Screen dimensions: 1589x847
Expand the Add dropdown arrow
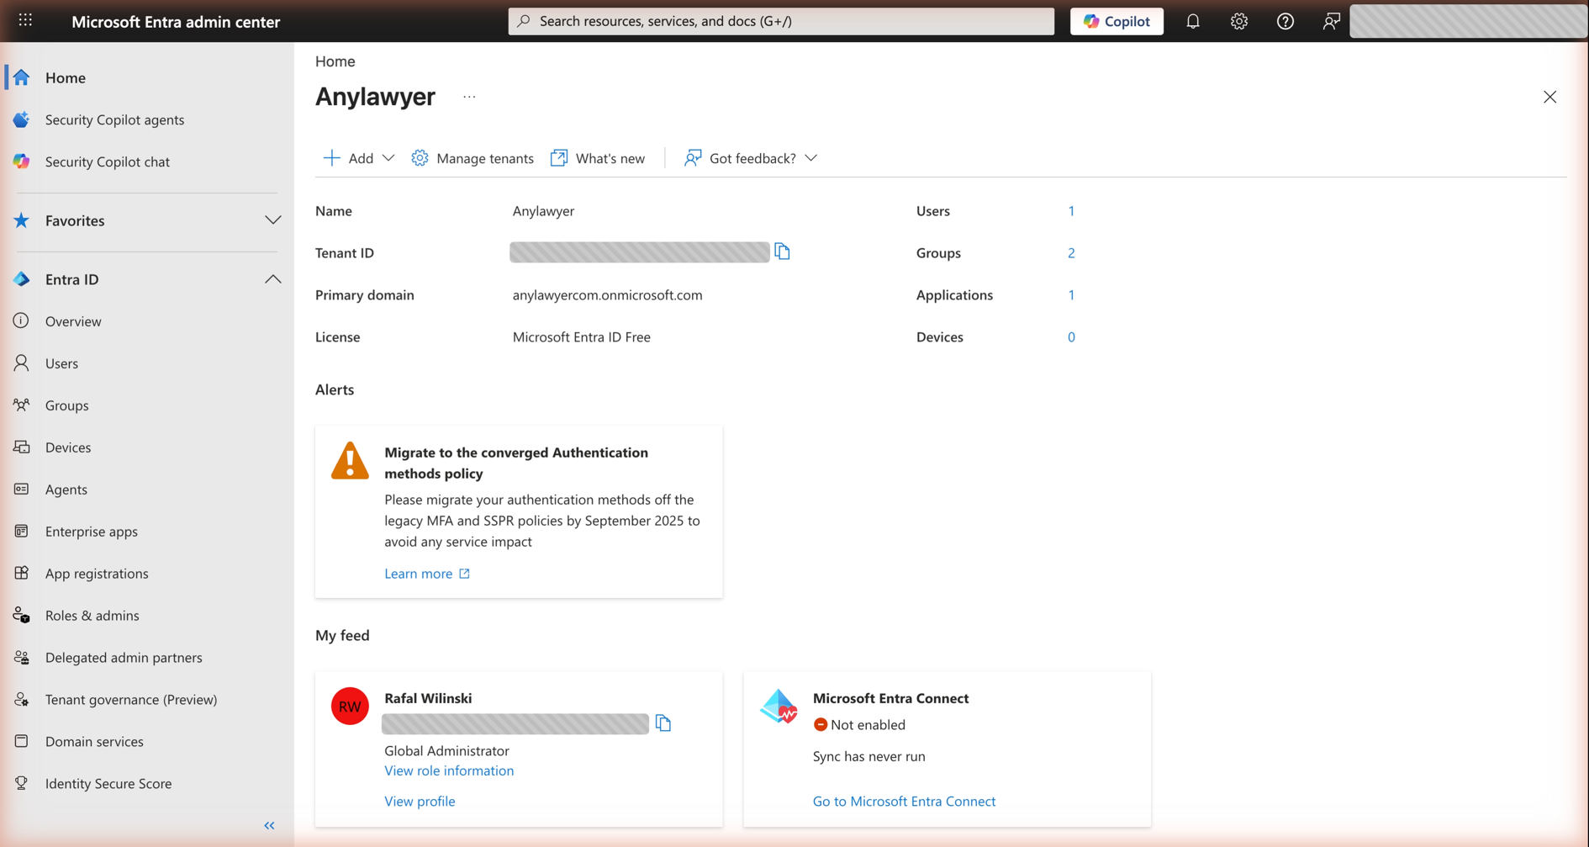[x=388, y=158]
